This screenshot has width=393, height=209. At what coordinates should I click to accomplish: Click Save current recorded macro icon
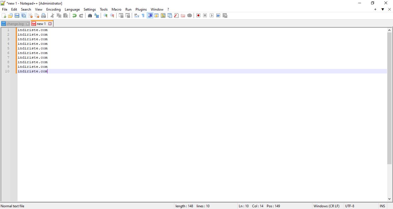tap(225, 16)
